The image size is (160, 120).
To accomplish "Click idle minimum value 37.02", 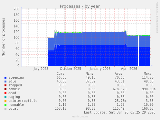I will [x=90, y=81].
